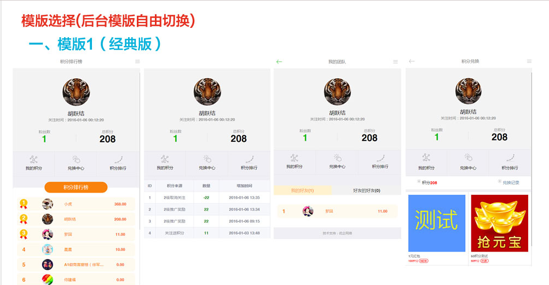This screenshot has width=549, height=285.
Task: Click 技术支持 footer in 我的团队 panel
Action: (337, 233)
